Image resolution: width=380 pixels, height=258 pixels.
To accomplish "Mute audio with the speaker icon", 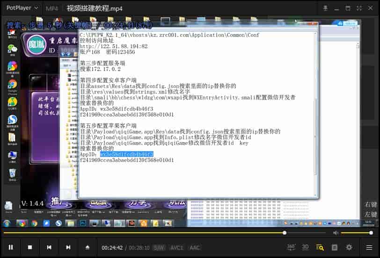I will click(336, 233).
